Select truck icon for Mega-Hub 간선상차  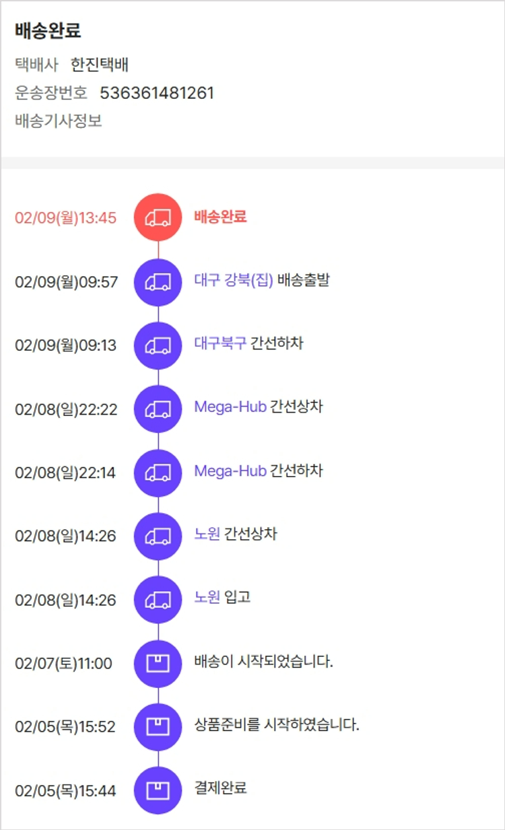click(x=158, y=409)
